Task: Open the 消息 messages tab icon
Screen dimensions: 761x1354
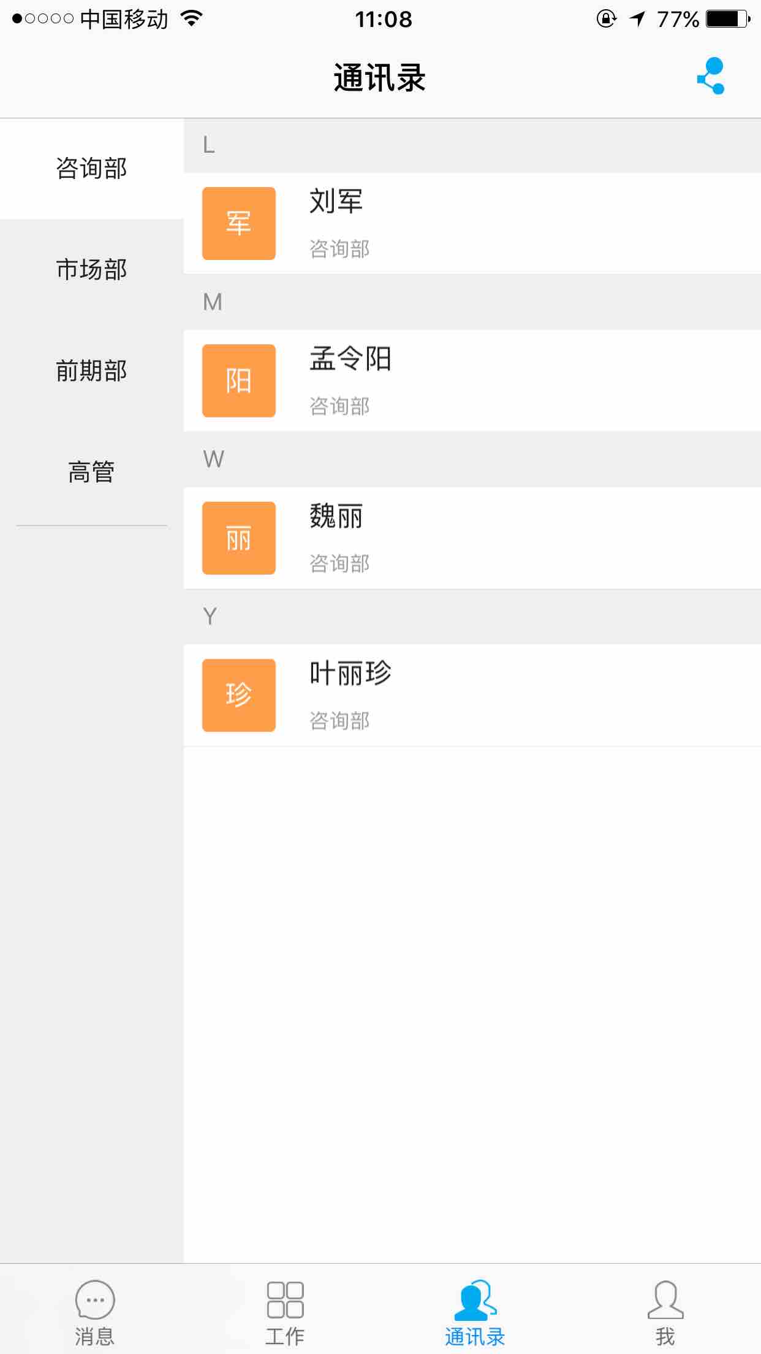Action: tap(95, 1299)
